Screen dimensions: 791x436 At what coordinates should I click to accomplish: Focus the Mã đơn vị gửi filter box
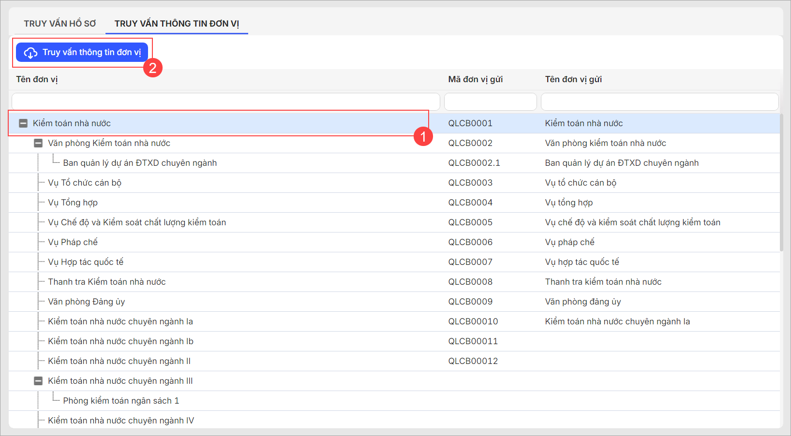pyautogui.click(x=490, y=102)
